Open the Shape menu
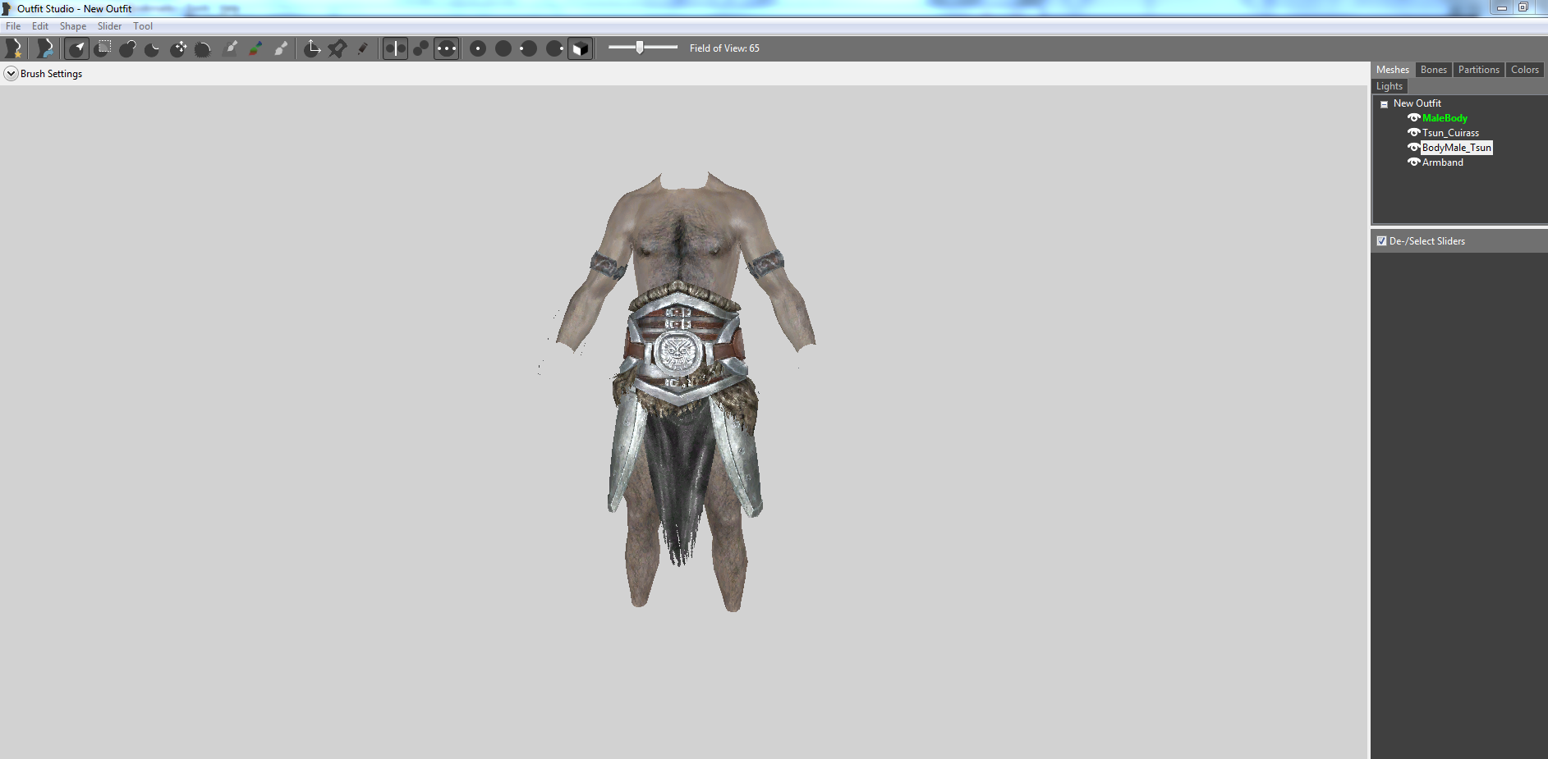This screenshot has height=759, width=1548. tap(73, 26)
